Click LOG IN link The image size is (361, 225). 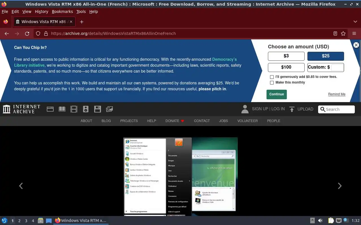(278, 109)
